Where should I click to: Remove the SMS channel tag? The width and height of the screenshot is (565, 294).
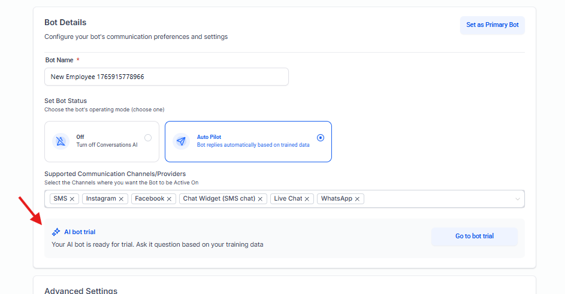(72, 199)
